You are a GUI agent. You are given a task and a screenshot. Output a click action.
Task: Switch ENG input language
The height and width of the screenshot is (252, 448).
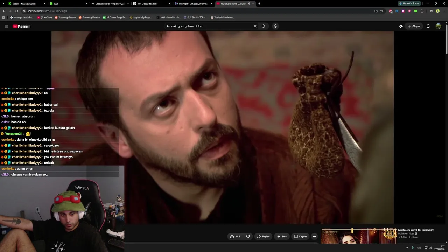(x=419, y=248)
